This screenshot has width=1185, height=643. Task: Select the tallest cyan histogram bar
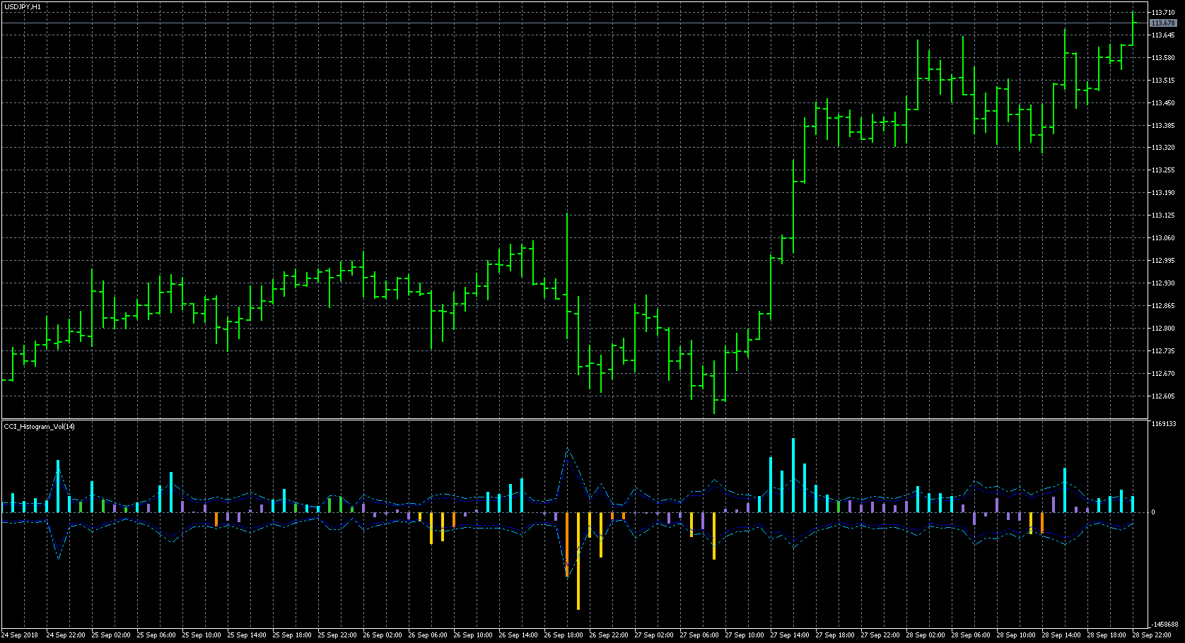[793, 475]
